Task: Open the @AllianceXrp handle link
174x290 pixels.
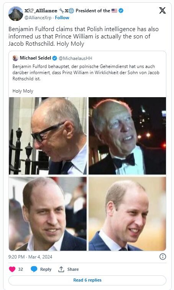Action: click(x=38, y=18)
